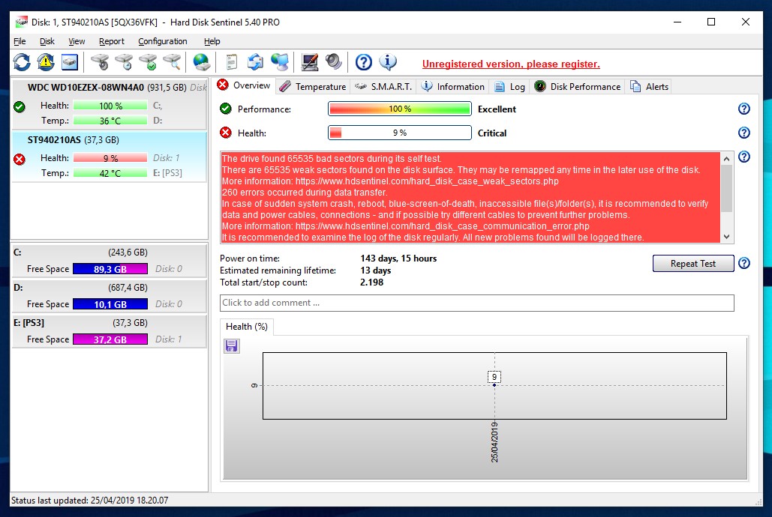772x517 pixels.
Task: Open the Report menu
Action: [112, 41]
